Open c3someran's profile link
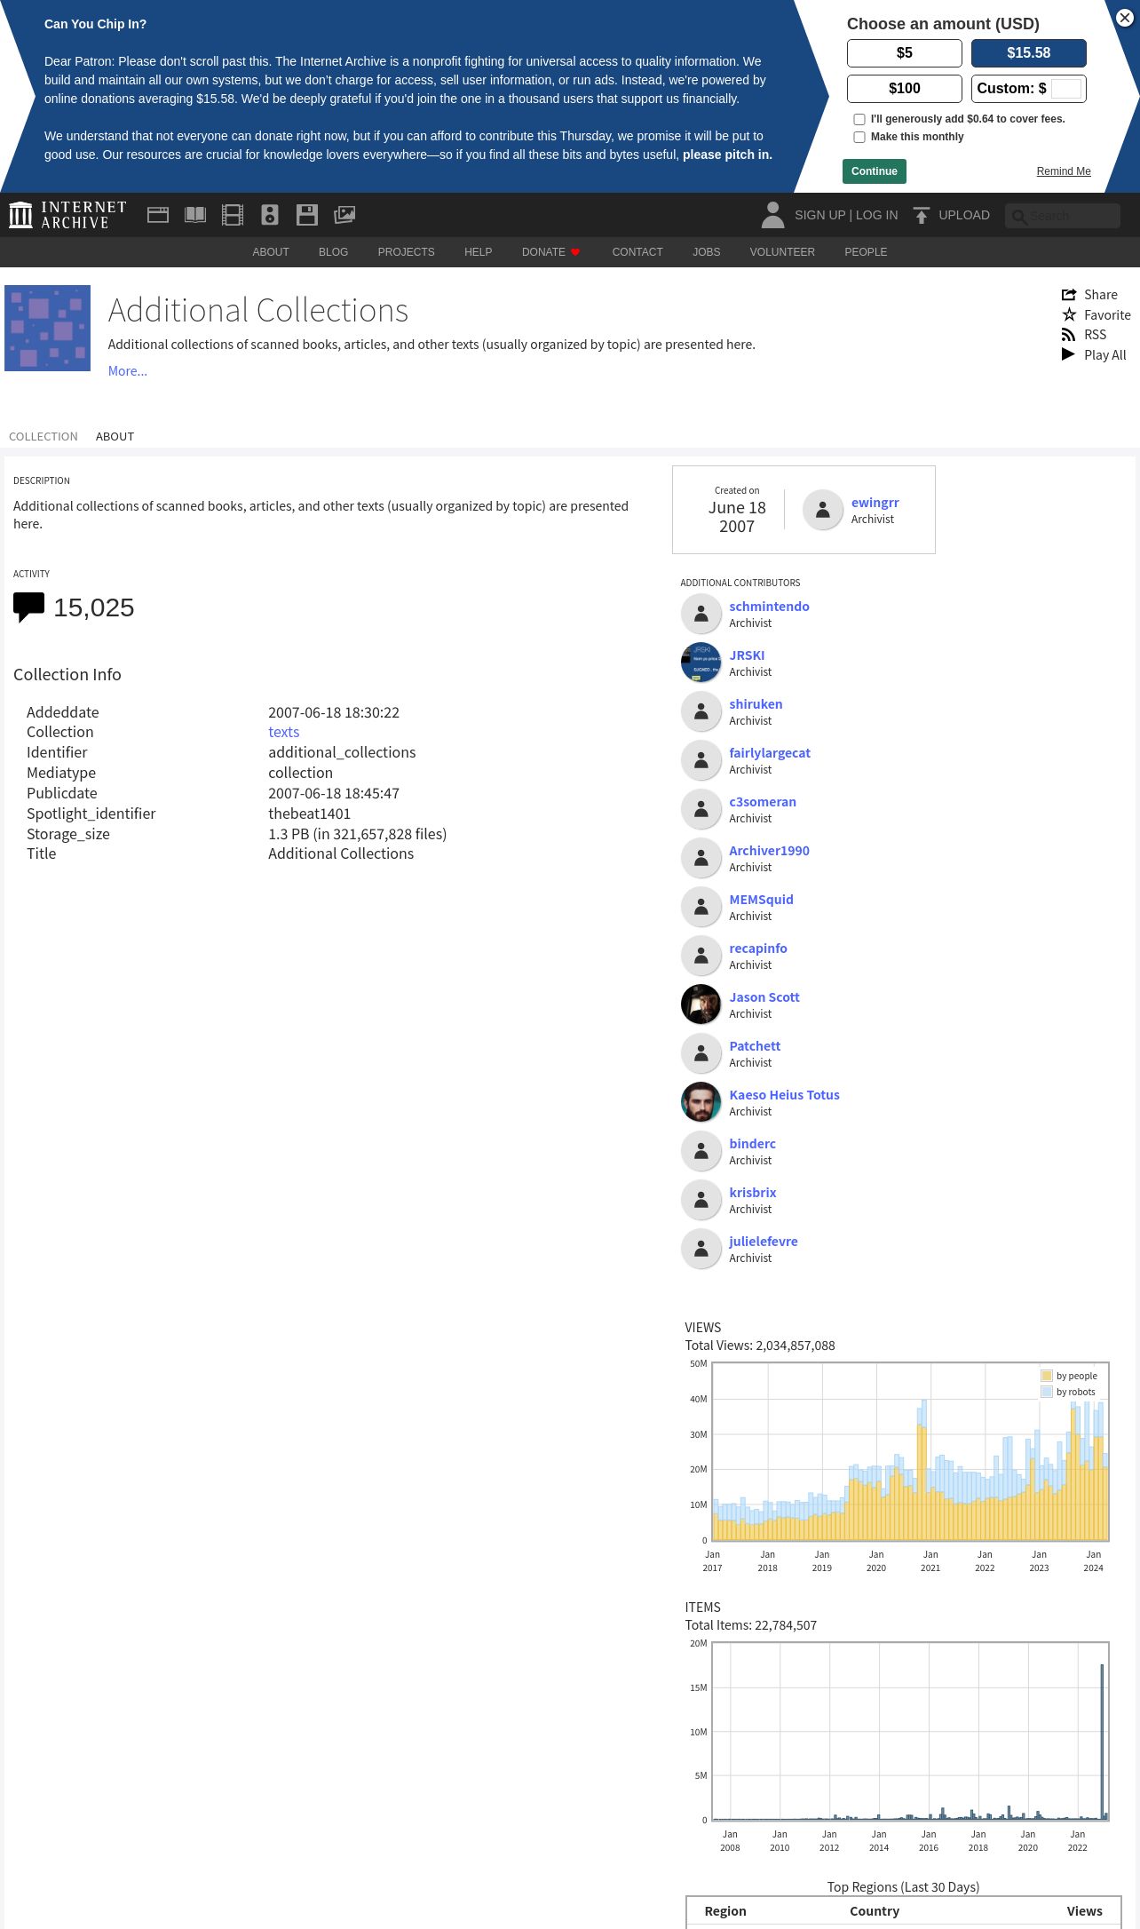The height and width of the screenshot is (1929, 1140). point(763,802)
